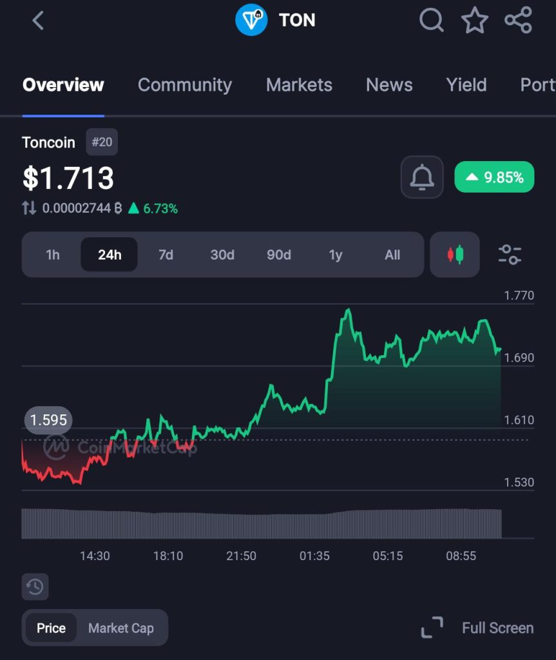Tap the 1.610 price axis label
556x660 pixels.
[519, 420]
